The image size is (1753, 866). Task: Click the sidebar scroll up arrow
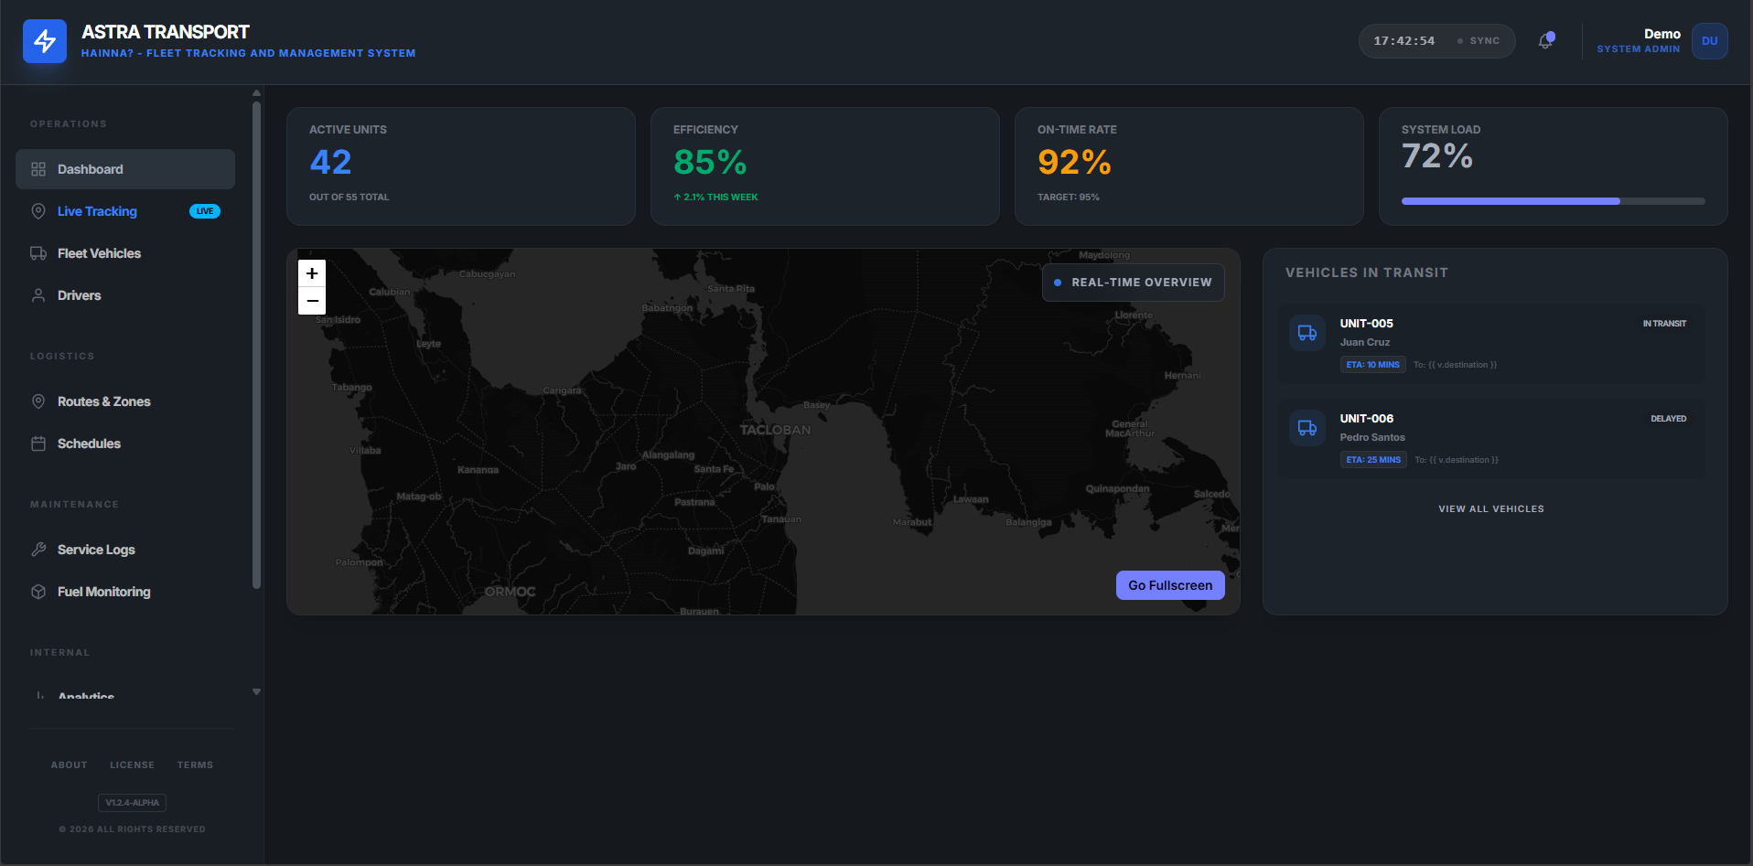[257, 92]
